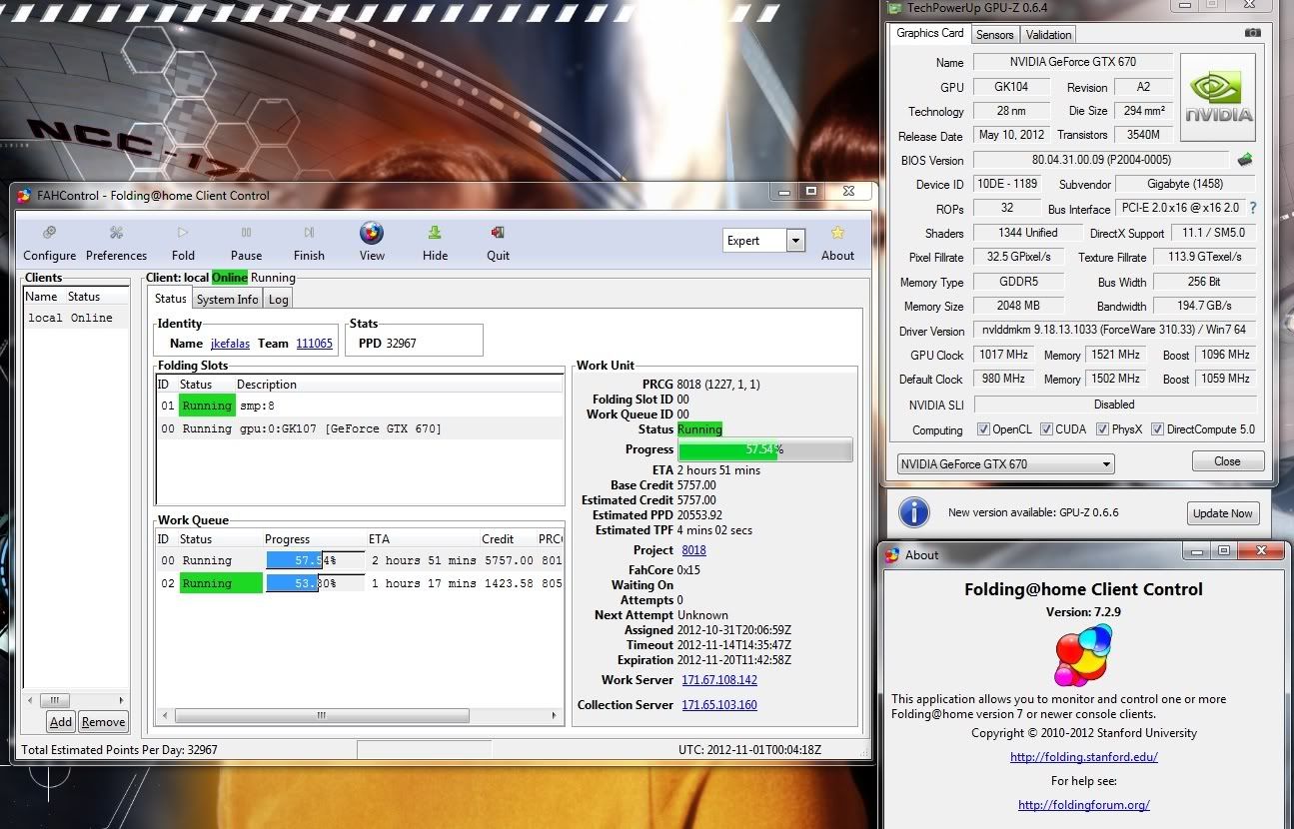The width and height of the screenshot is (1294, 829).
Task: Toggle the OpenCL checkbox
Action: [984, 429]
